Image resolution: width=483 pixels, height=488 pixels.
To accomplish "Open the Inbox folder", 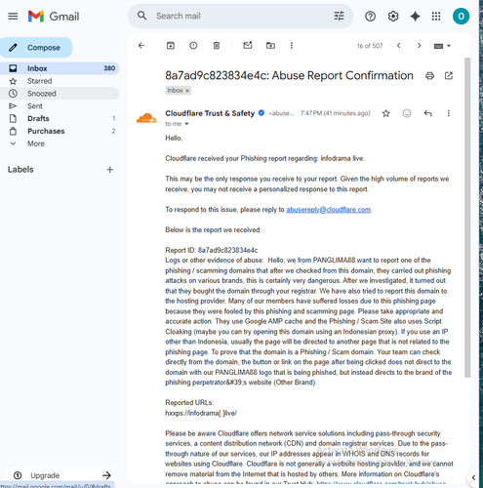I will pyautogui.click(x=60, y=68).
